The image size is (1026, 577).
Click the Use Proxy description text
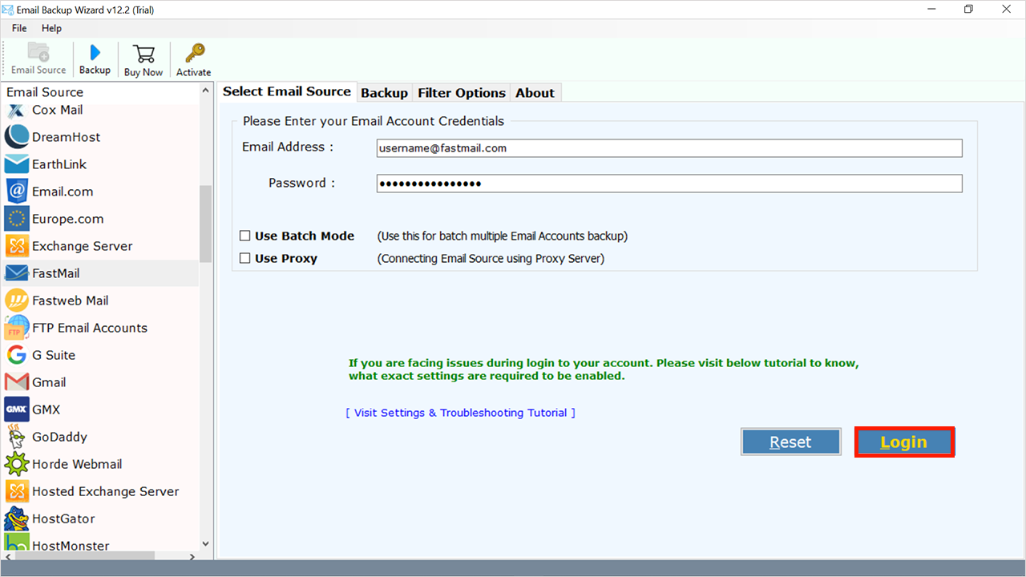point(491,259)
